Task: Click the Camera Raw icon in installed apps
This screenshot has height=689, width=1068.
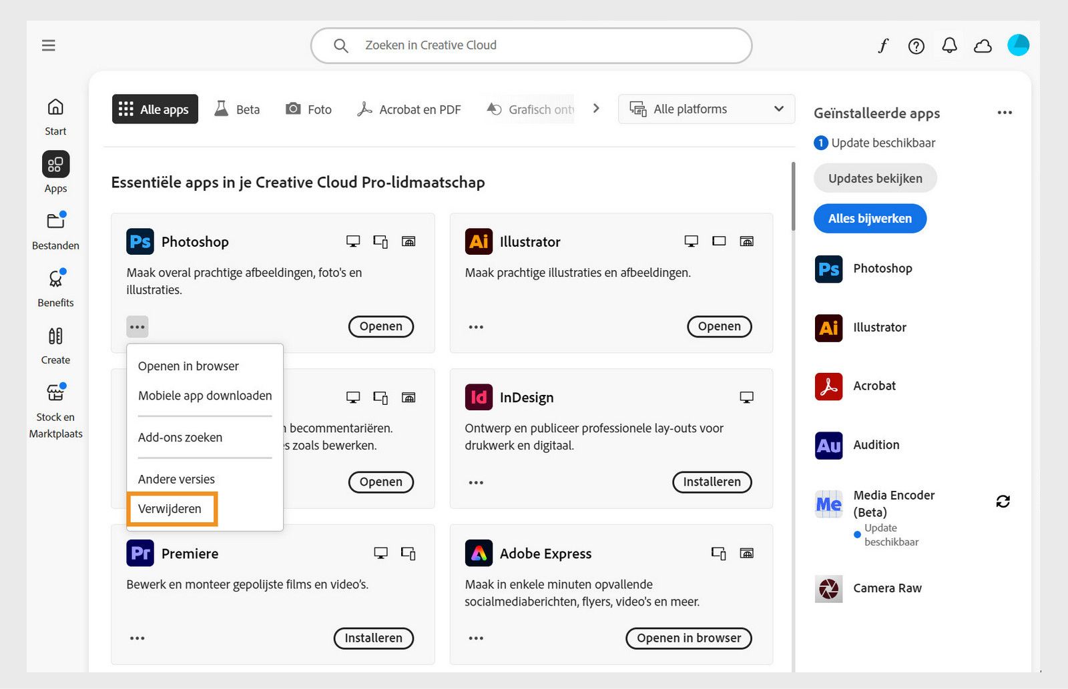Action: [x=828, y=589]
